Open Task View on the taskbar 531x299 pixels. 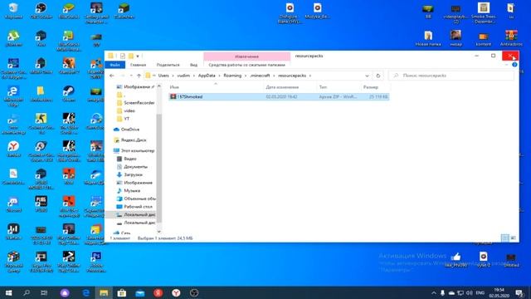pyautogui.click(x=44, y=292)
